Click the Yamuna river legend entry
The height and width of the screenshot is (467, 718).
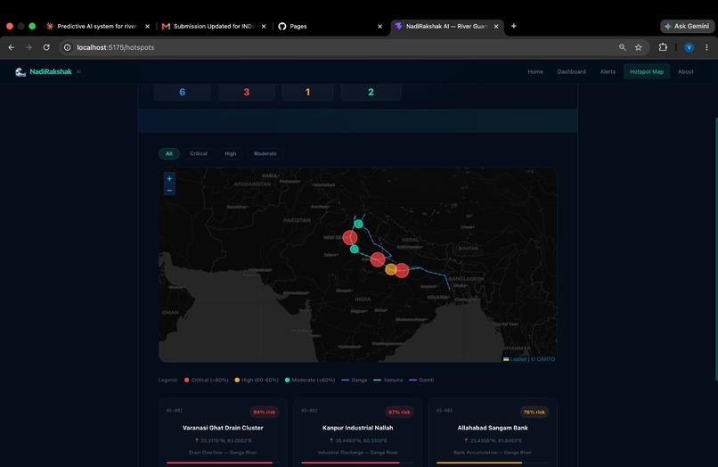[388, 380]
